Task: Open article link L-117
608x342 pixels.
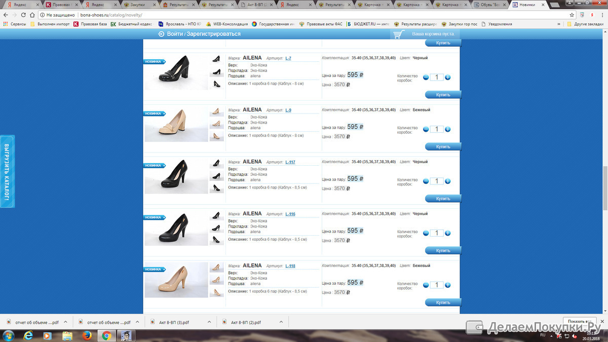Action: pyautogui.click(x=290, y=162)
